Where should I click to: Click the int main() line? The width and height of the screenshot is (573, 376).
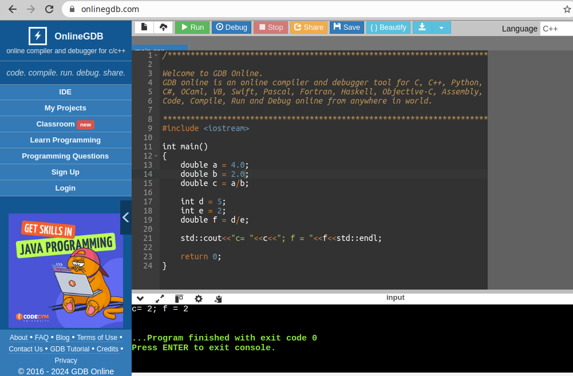coord(185,147)
